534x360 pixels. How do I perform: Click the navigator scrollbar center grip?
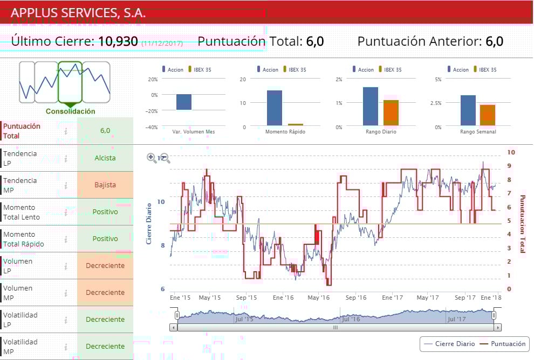click(x=336, y=328)
